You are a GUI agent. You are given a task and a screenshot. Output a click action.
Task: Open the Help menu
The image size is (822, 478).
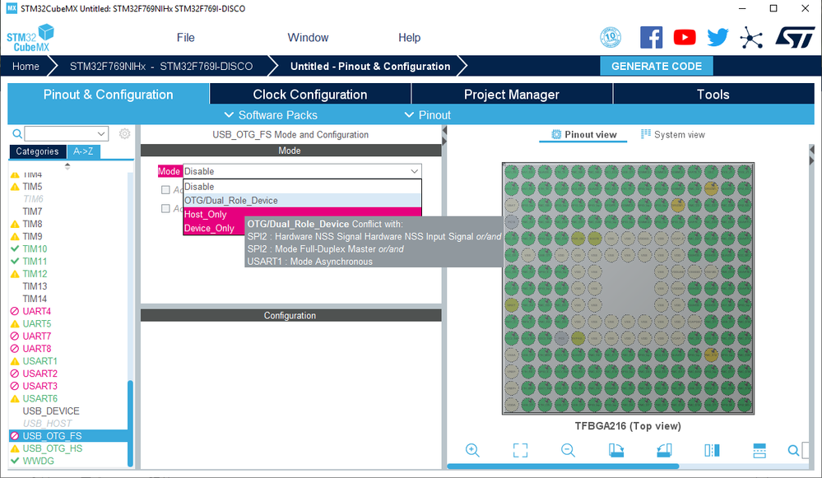(410, 38)
